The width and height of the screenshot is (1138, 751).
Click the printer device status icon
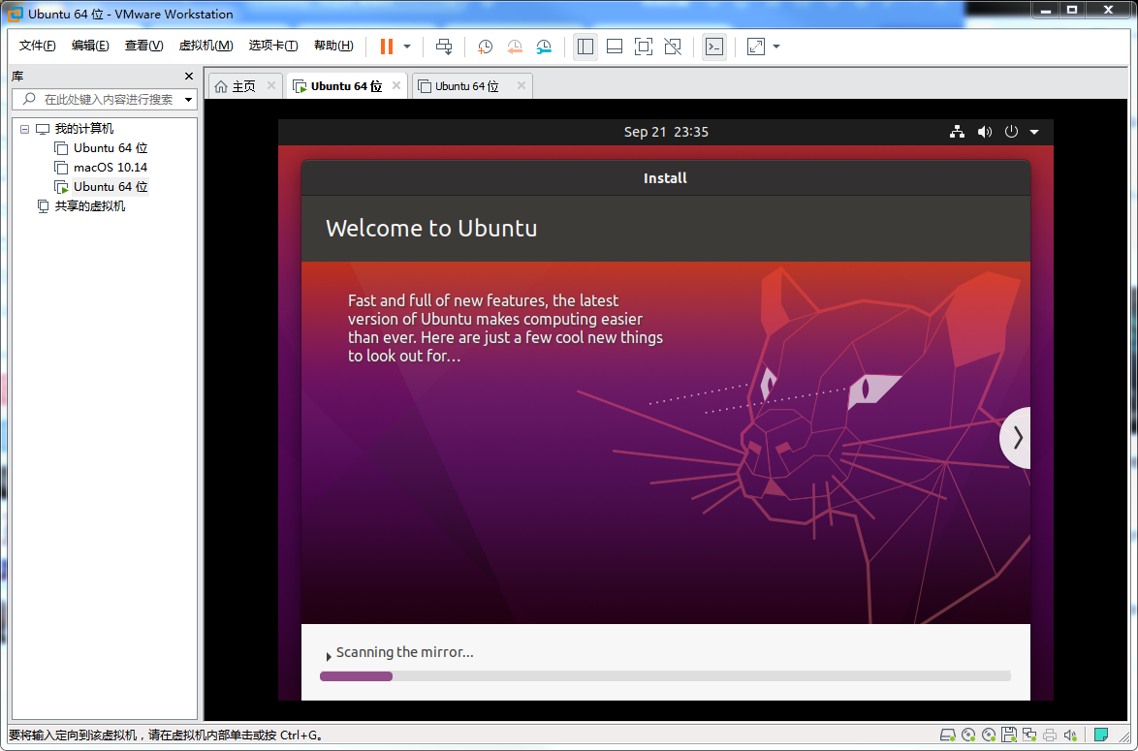[x=1050, y=735]
